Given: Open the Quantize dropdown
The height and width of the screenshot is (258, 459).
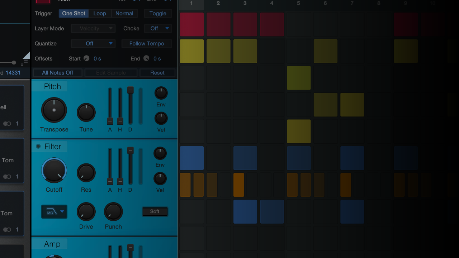Looking at the screenshot, I should coord(93,43).
